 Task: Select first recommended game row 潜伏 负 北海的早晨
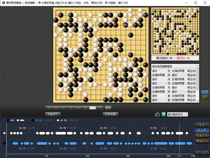pos(174,71)
